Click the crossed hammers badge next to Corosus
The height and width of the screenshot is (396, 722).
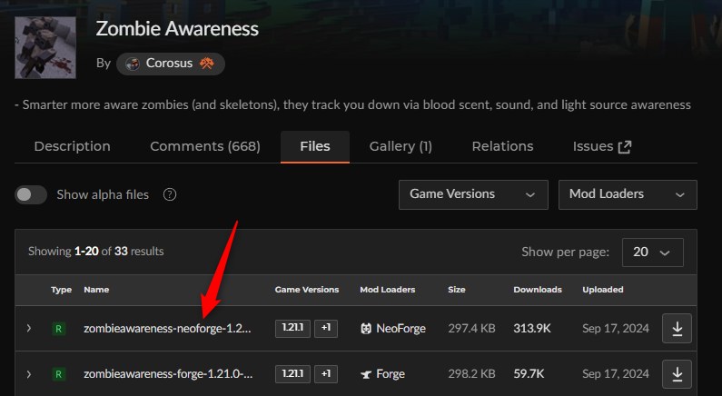(x=207, y=64)
